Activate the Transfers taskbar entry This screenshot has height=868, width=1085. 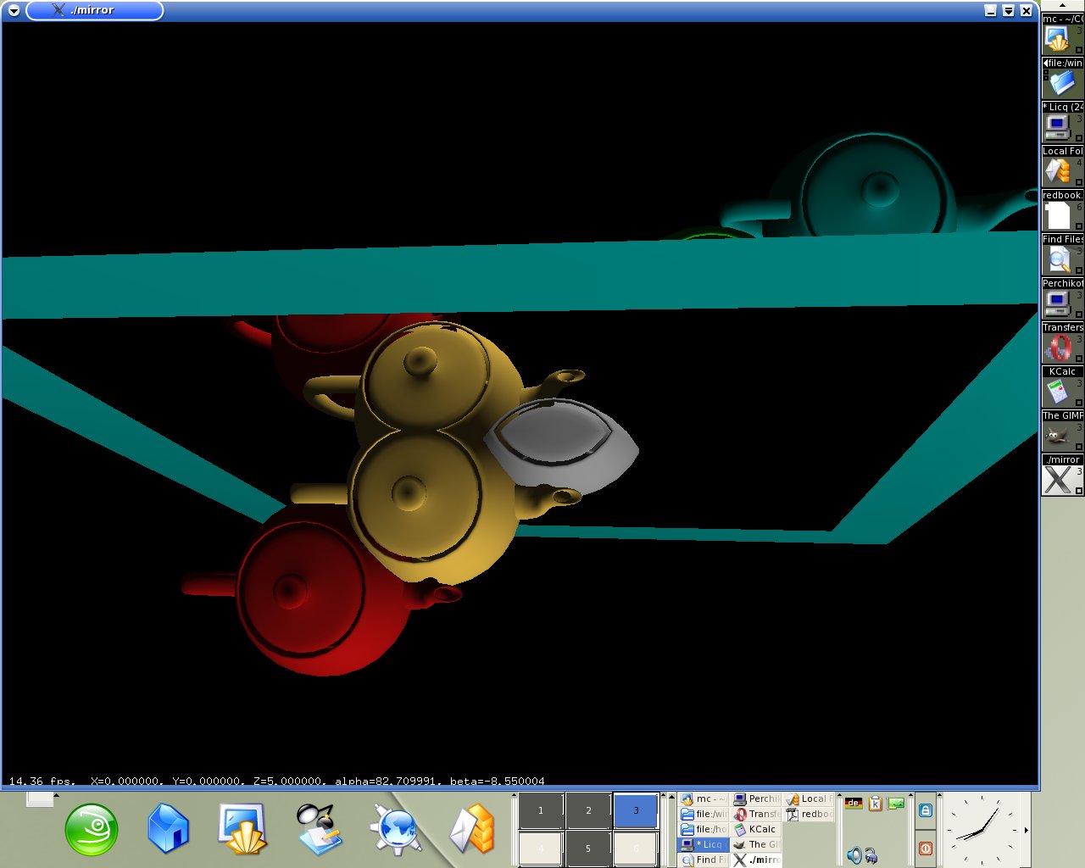click(756, 814)
